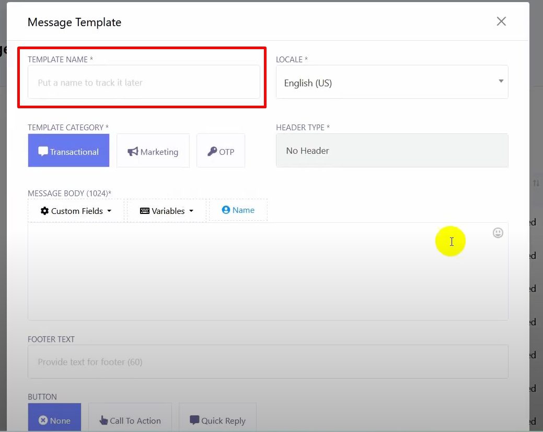The width and height of the screenshot is (543, 432).
Task: Select Quick Reply button type
Action: (217, 420)
